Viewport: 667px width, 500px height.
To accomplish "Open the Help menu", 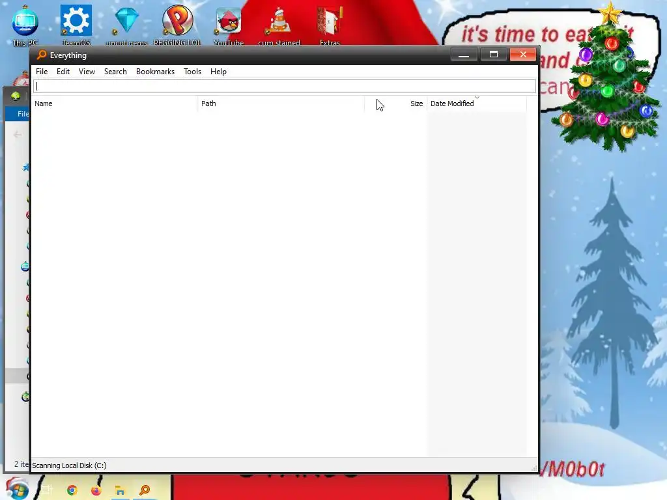I will coord(218,72).
